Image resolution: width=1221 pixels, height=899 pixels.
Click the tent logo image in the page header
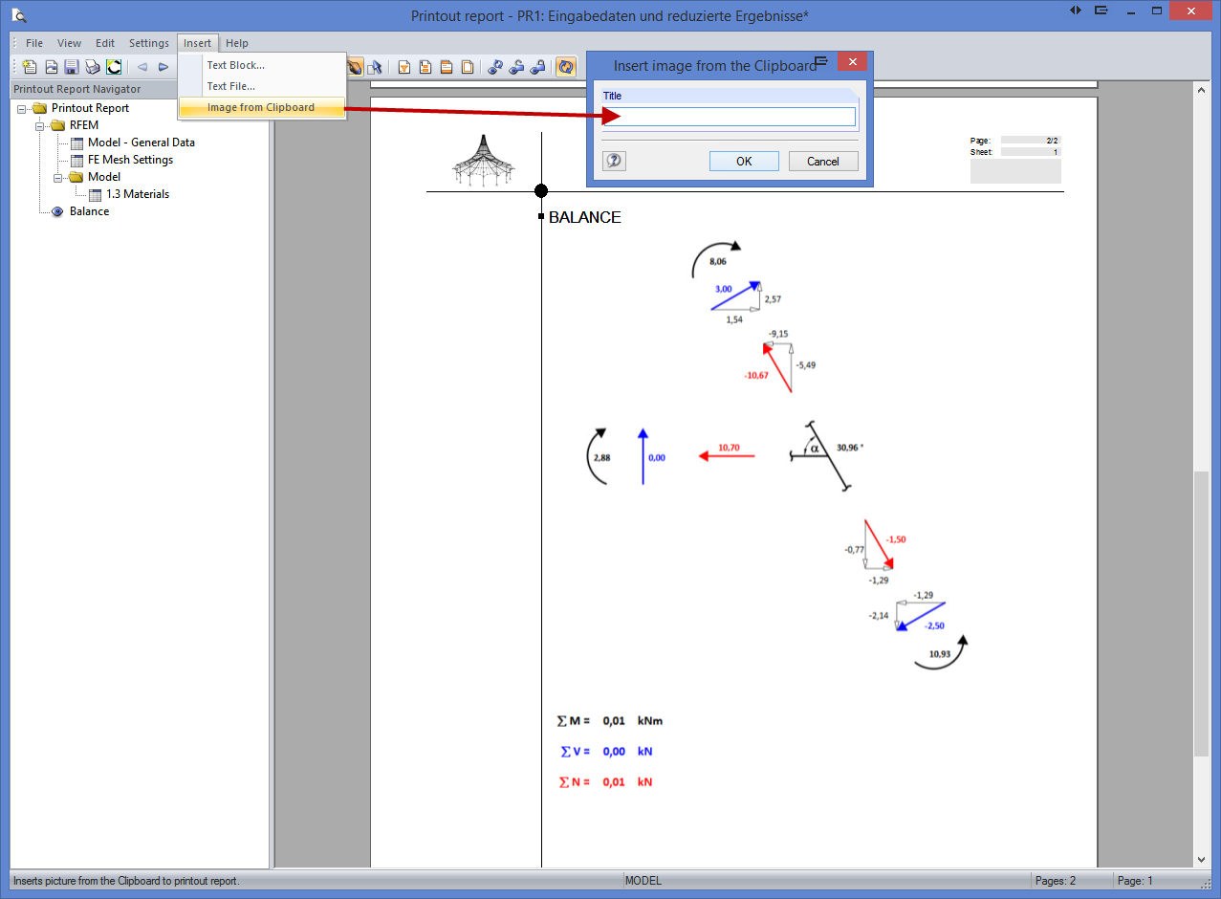pyautogui.click(x=484, y=160)
